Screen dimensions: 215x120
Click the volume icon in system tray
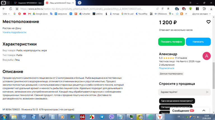click(198, 117)
